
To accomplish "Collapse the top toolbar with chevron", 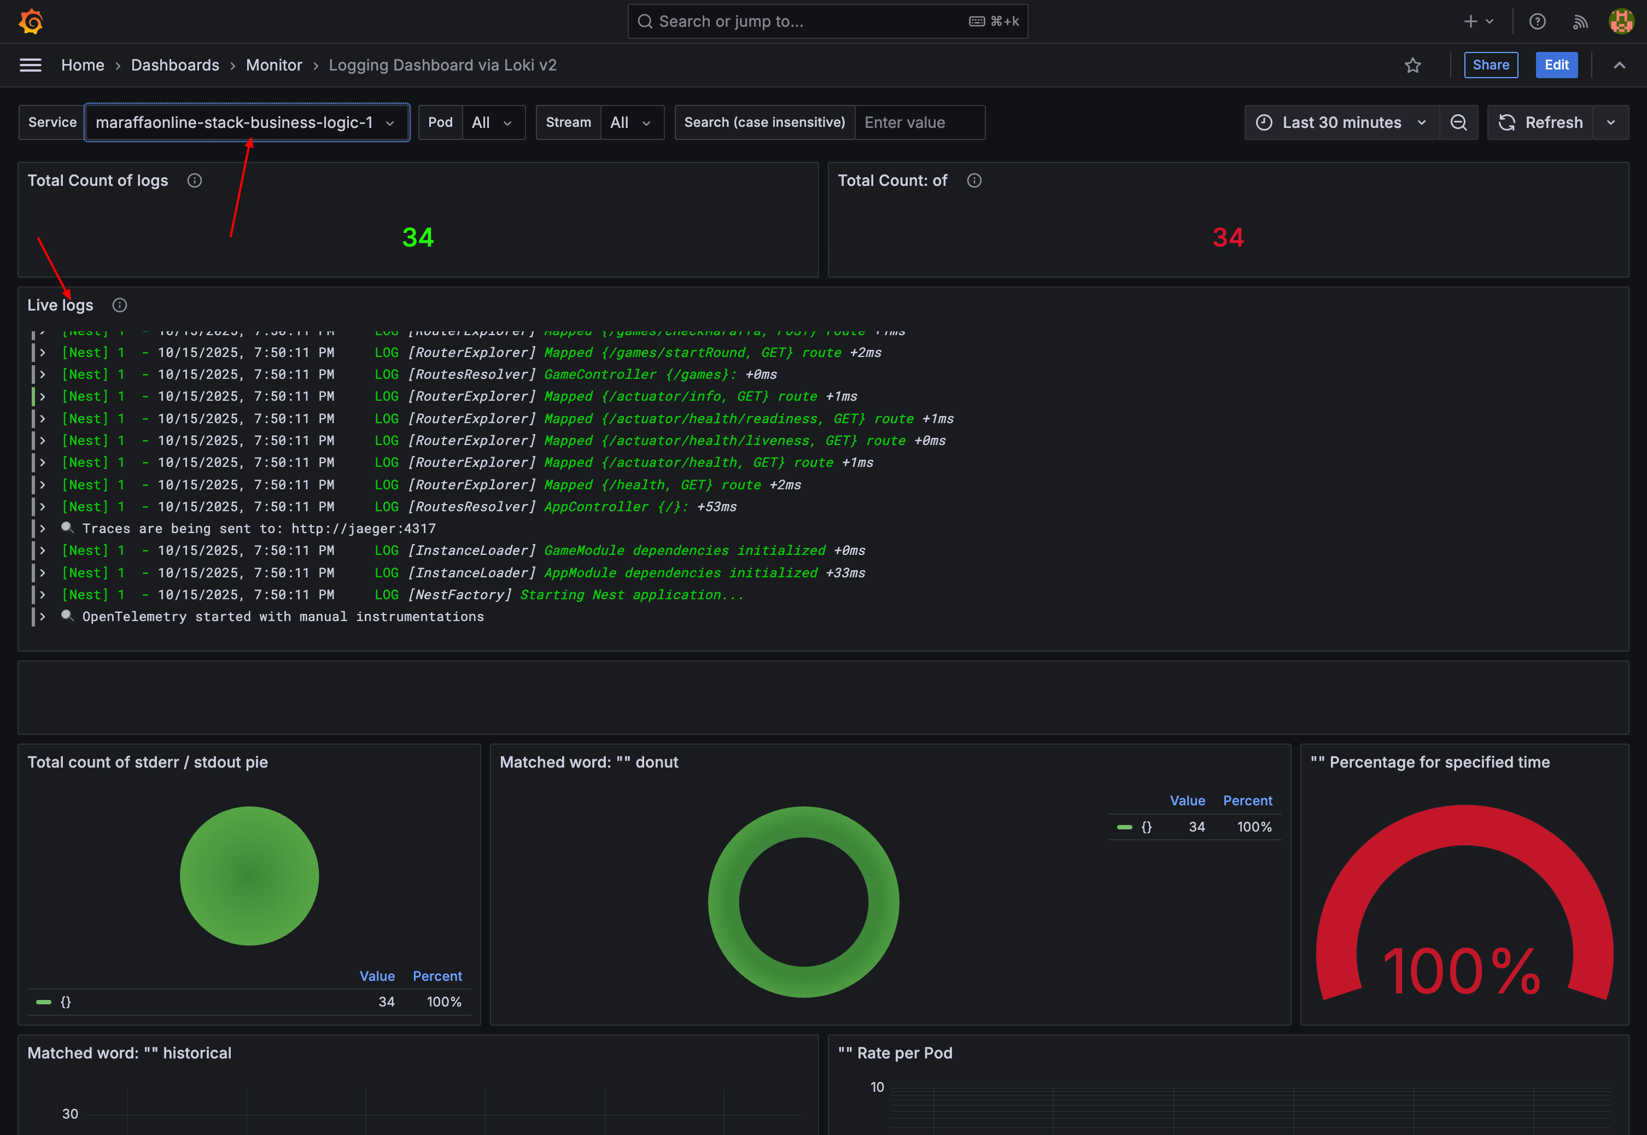I will 1619,66.
